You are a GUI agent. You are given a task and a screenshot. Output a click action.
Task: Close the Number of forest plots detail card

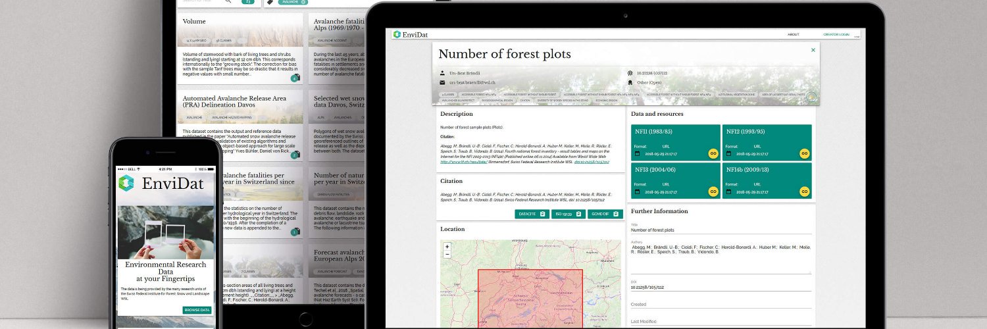[813, 49]
